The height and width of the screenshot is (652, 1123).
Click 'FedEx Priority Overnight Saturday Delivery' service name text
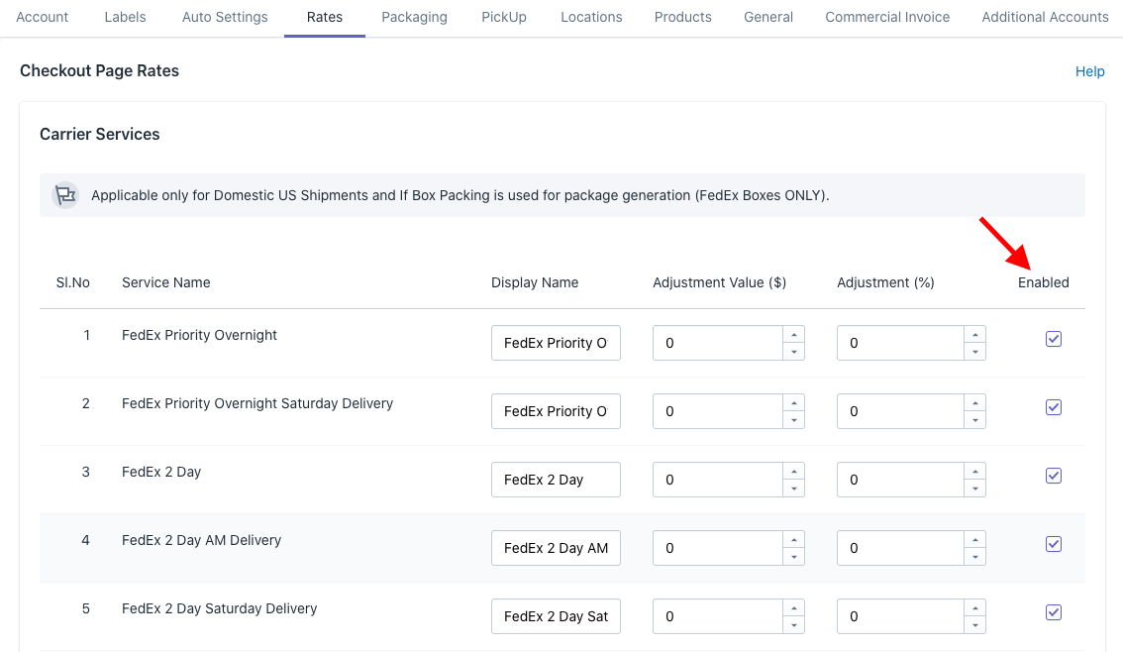coord(257,403)
